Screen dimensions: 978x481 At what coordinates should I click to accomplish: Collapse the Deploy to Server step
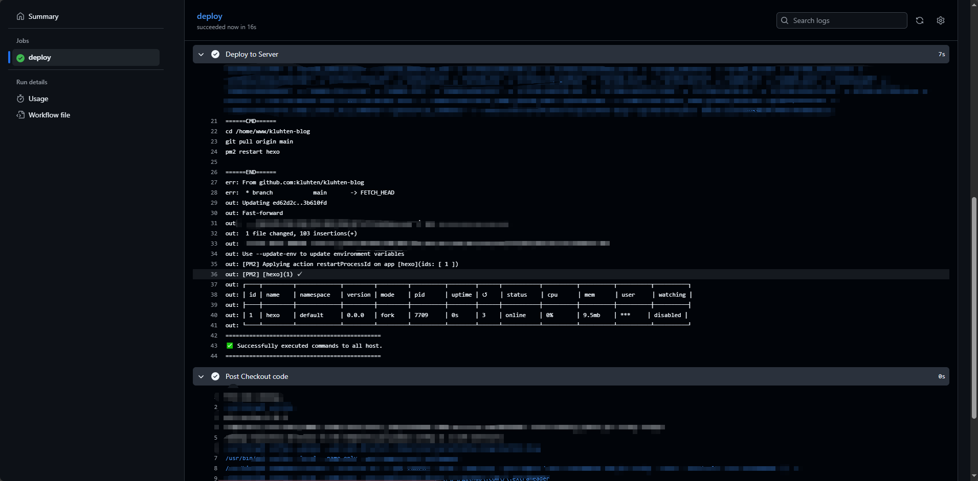[x=201, y=54]
